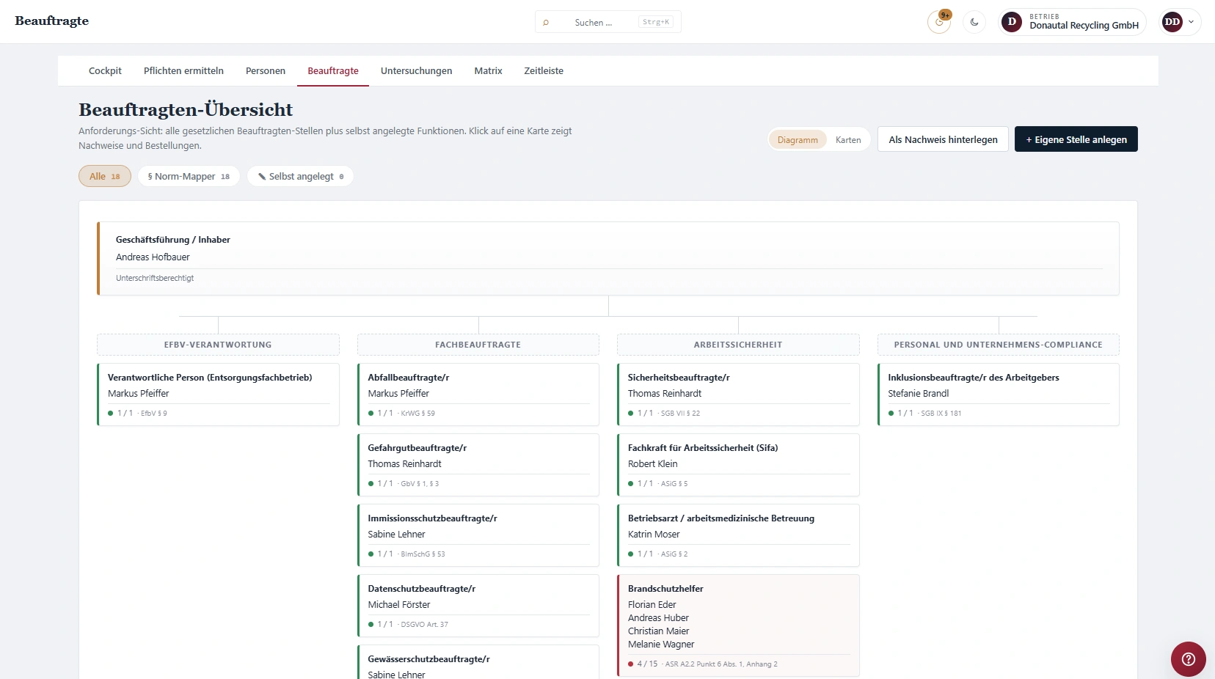This screenshot has width=1215, height=679.
Task: Toggle dark mode moon icon
Action: point(974,22)
